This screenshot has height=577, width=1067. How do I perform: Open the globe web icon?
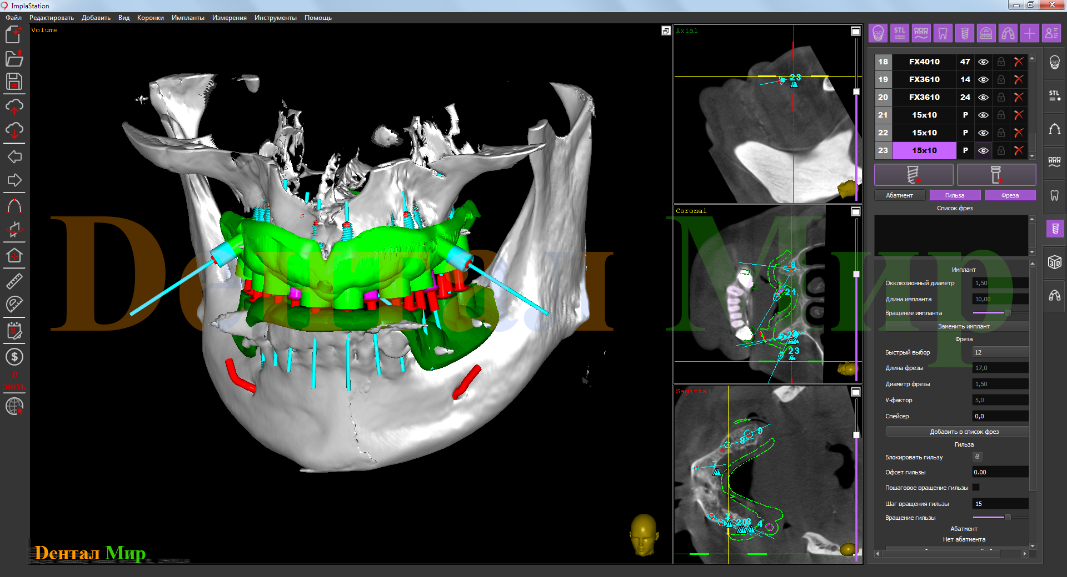(x=14, y=407)
